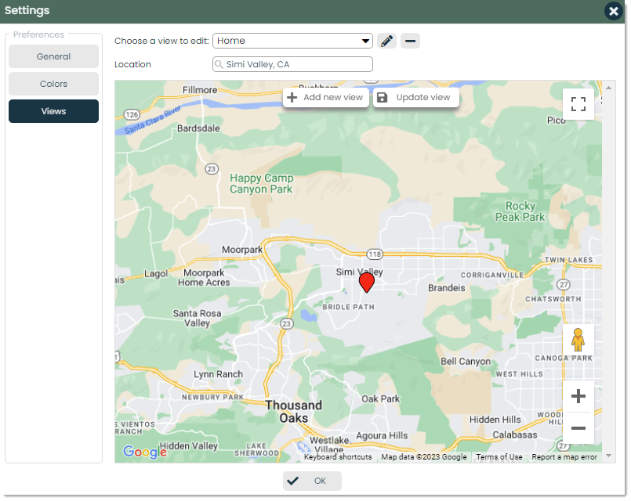Toggle fullscreen map view

(x=578, y=104)
